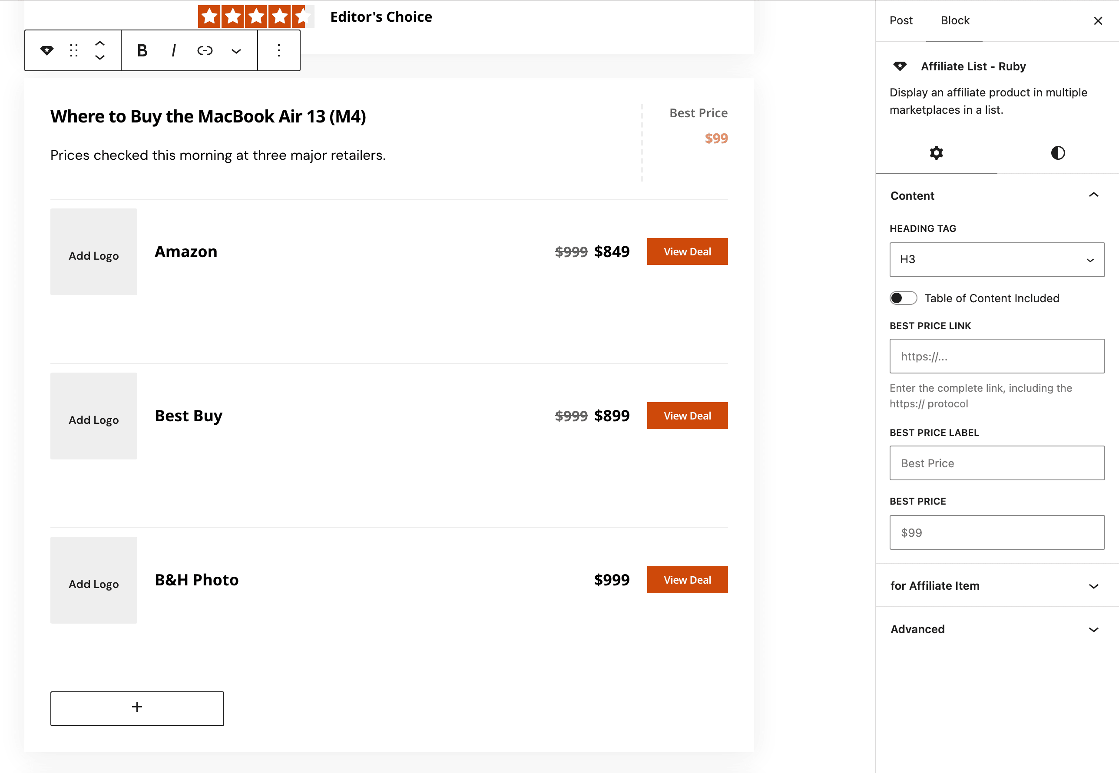Toggle bold formatting
Viewport: 1119px width, 773px height.
tap(142, 50)
